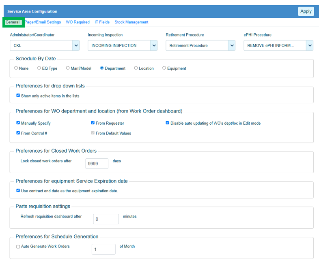Click the Apply button
319x264 pixels.
pyautogui.click(x=306, y=11)
